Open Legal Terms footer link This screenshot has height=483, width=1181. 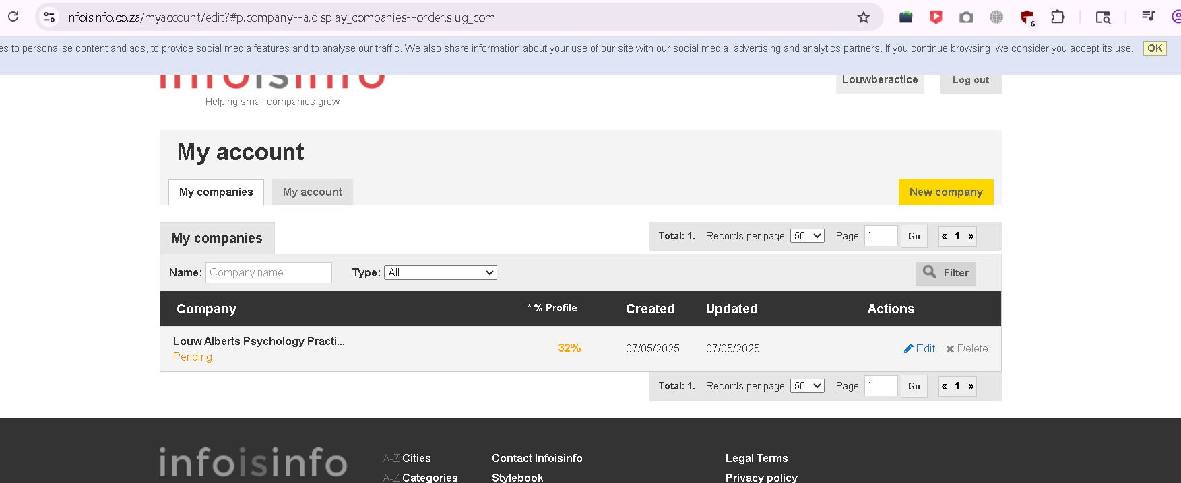pos(757,458)
